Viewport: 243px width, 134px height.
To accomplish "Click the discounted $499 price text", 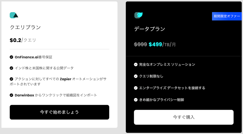I will point(155,45).
